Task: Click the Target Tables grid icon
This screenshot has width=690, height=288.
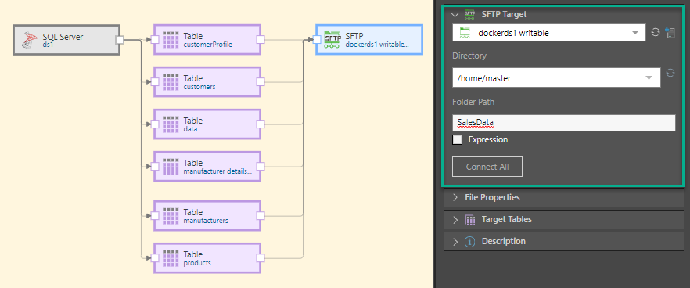Action: tap(470, 219)
